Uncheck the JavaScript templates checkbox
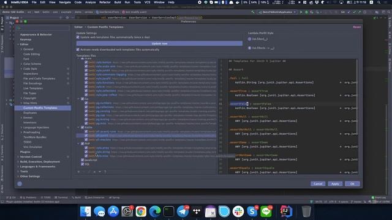Screen dimensions: 392x220 (83, 160)
